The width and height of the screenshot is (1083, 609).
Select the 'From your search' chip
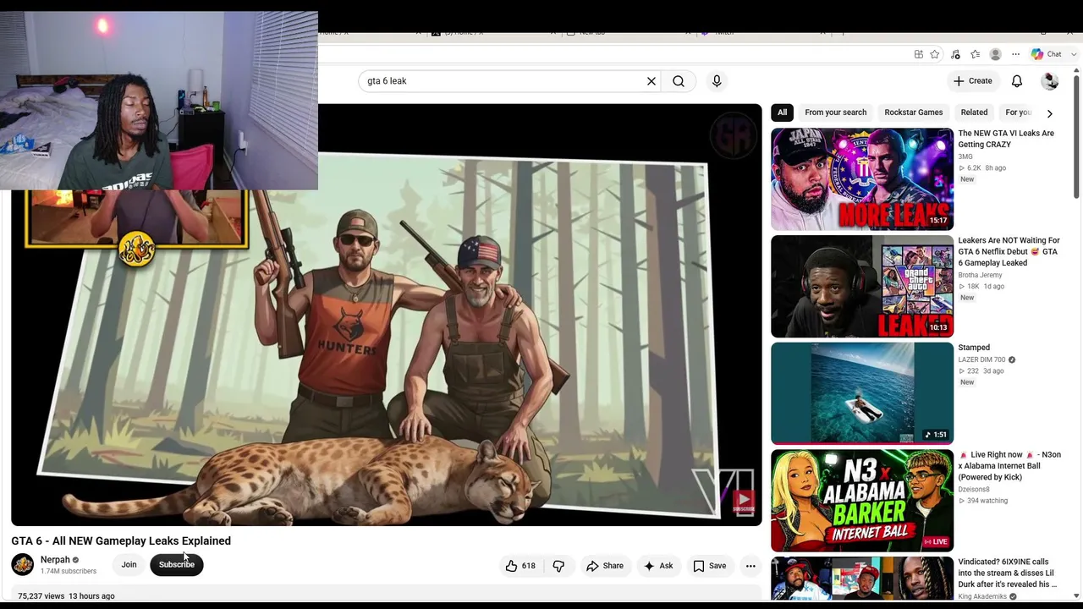click(836, 112)
